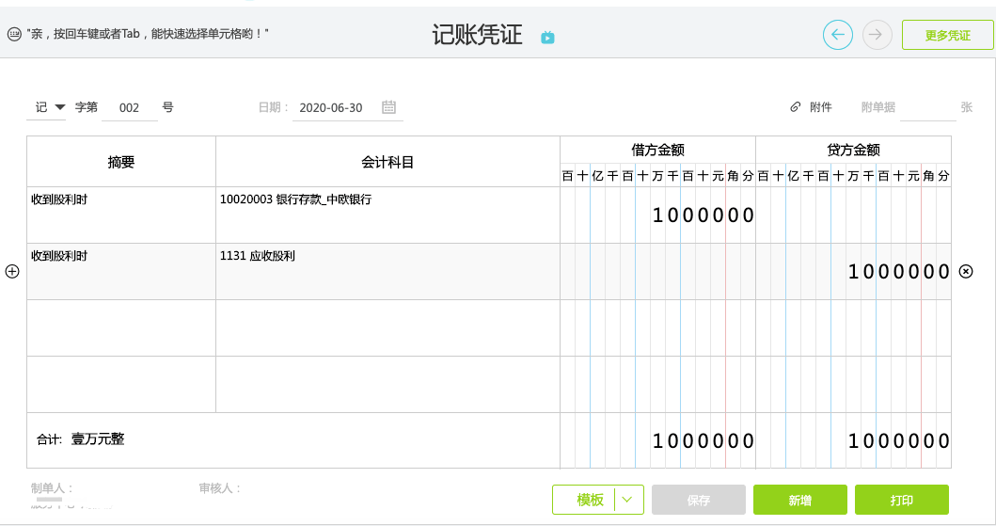Open the 模板 dropdown arrow
The image size is (996, 526).
pyautogui.click(x=627, y=500)
